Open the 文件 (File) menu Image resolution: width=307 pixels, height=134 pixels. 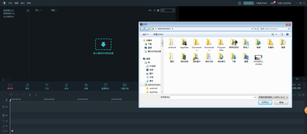(x=10, y=3)
